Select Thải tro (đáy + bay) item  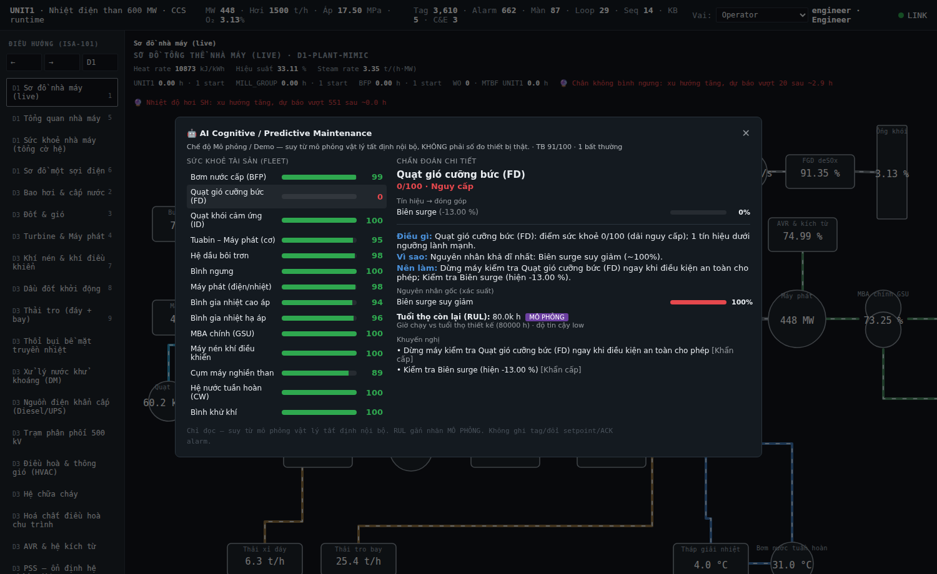[x=62, y=315]
